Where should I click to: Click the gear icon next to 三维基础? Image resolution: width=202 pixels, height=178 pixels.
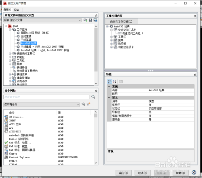pyautogui.click(x=18, y=40)
